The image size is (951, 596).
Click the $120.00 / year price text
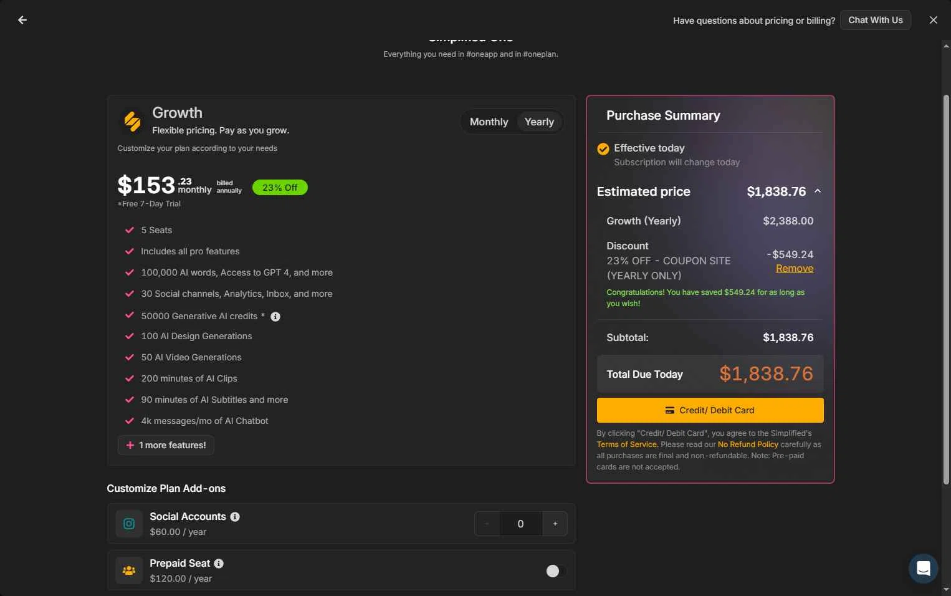coord(181,579)
